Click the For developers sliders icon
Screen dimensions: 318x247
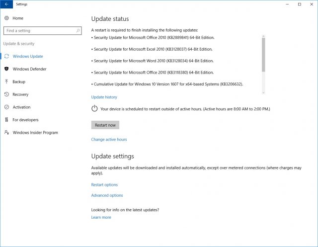(6, 120)
